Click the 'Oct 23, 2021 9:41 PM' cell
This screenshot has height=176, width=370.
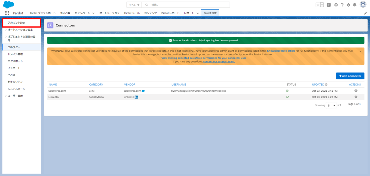(325, 91)
